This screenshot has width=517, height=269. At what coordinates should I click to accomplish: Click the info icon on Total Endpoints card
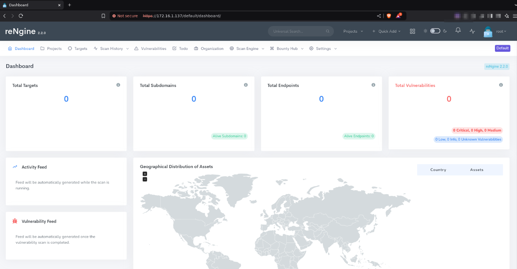pyautogui.click(x=374, y=85)
